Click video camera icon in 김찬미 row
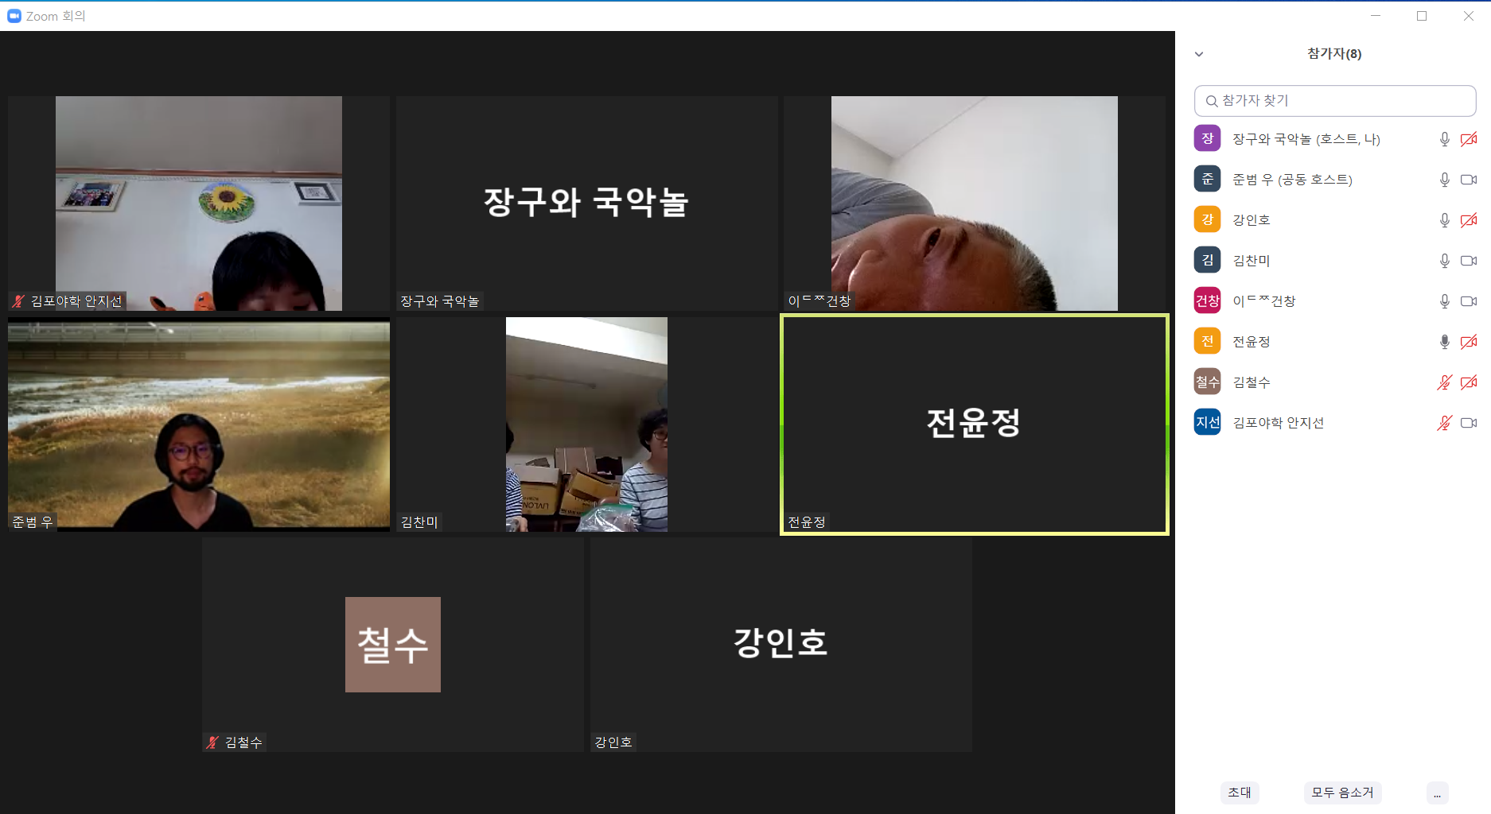This screenshot has height=814, width=1491. click(x=1469, y=261)
